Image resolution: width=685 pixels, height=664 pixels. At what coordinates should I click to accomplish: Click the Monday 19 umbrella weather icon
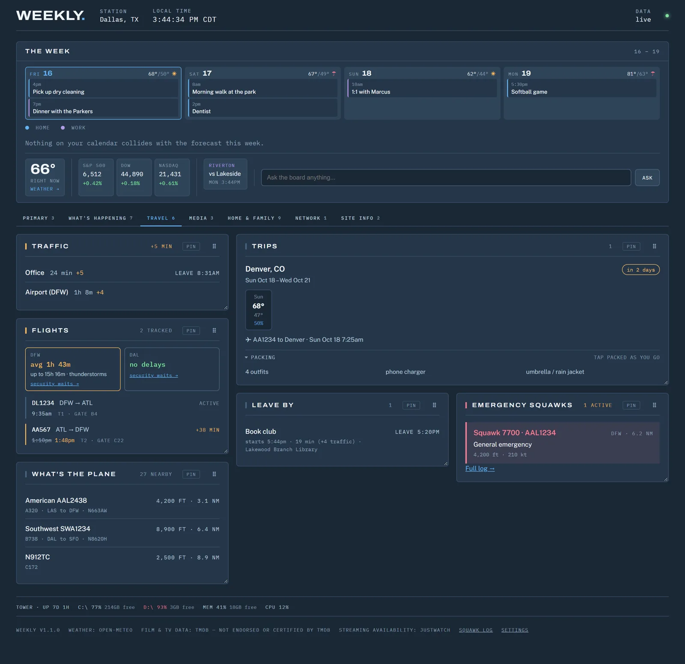(x=653, y=74)
